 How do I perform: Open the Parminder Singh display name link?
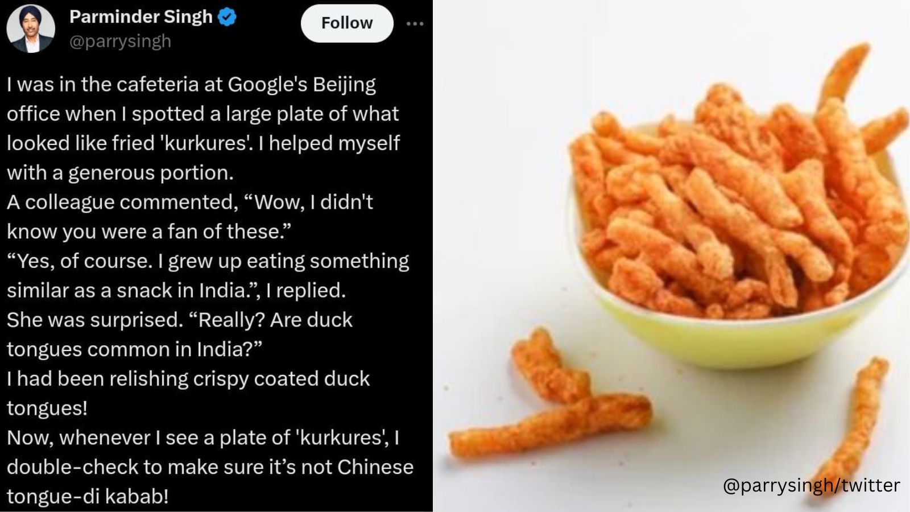click(141, 17)
